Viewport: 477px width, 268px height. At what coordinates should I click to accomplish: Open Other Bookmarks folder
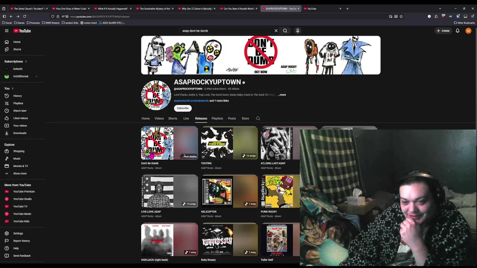pyautogui.click(x=464, y=23)
